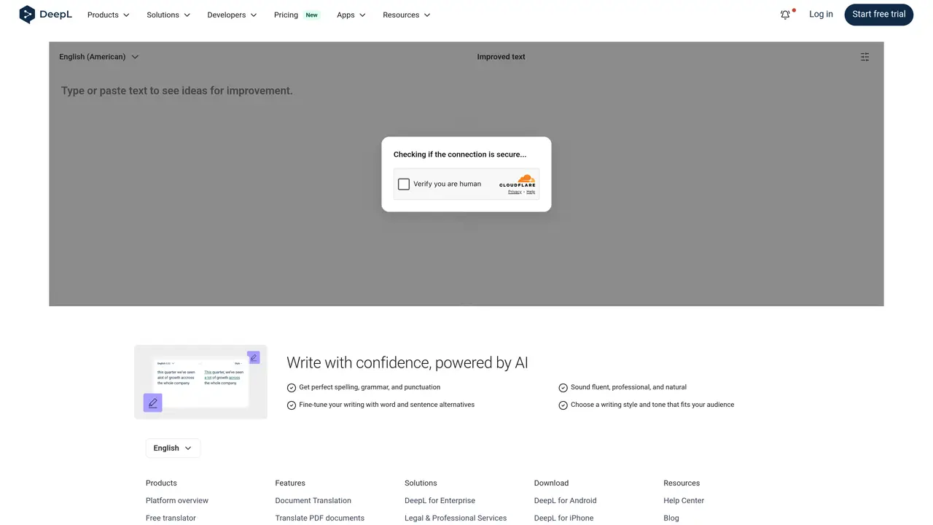Check the Verify you are human box
Viewport: 933px width, 525px height.
click(x=404, y=184)
